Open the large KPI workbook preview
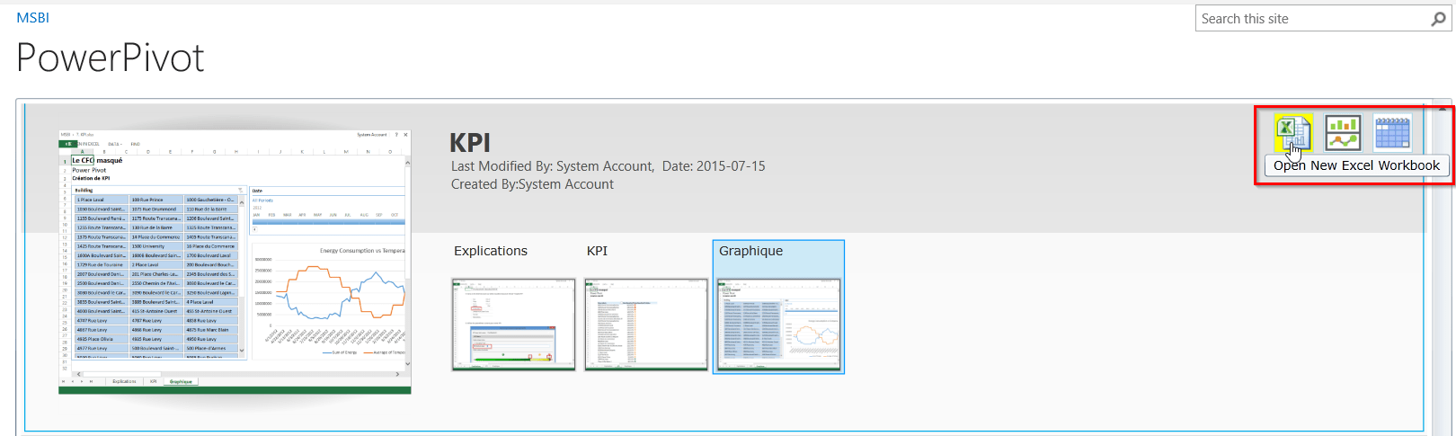1456x436 pixels. 235,262
